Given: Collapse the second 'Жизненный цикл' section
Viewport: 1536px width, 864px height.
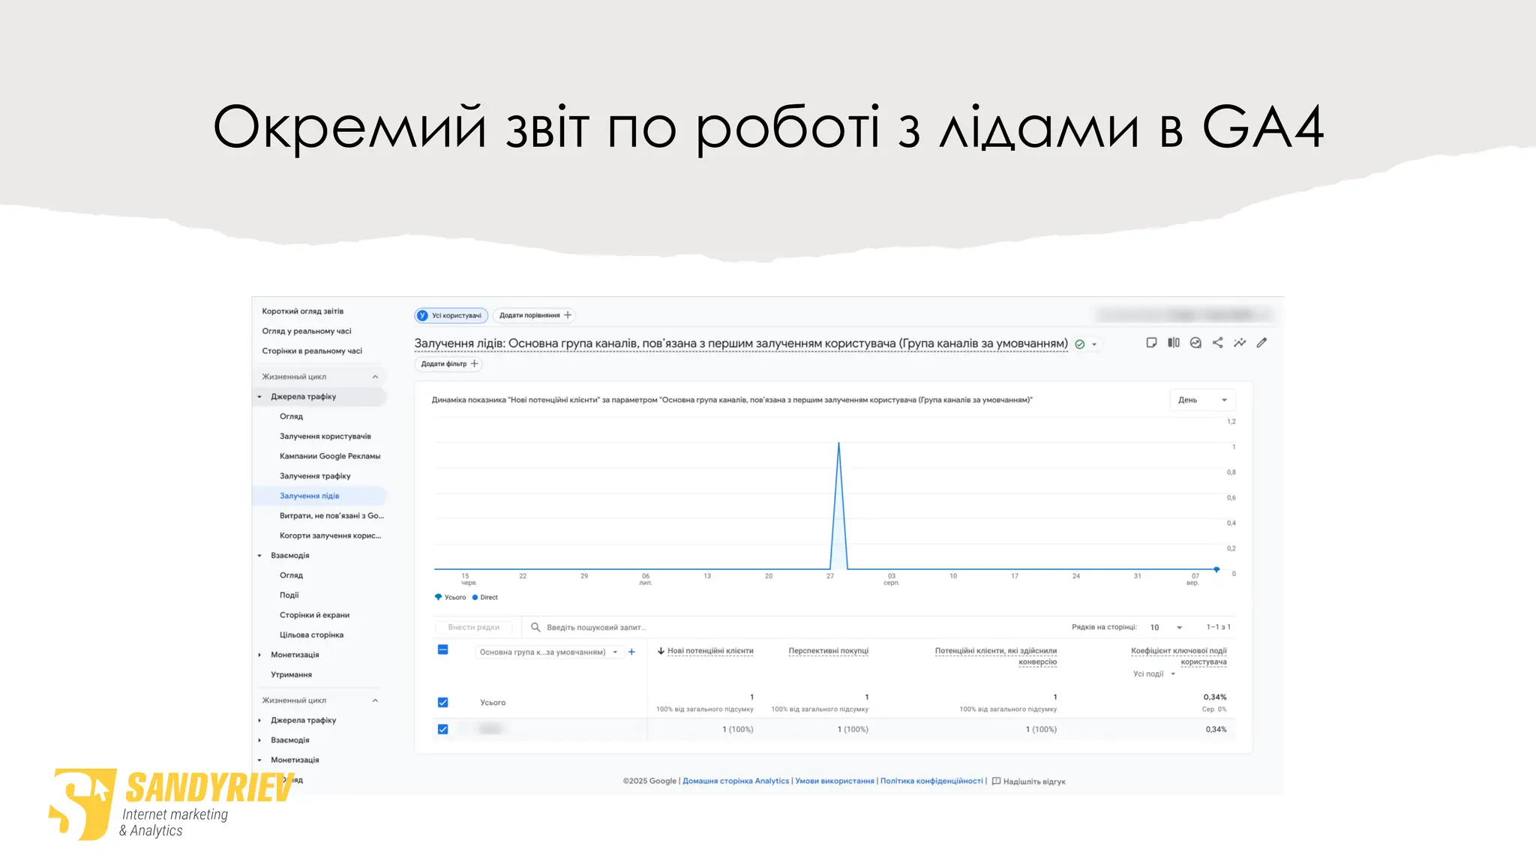Looking at the screenshot, I should 375,700.
